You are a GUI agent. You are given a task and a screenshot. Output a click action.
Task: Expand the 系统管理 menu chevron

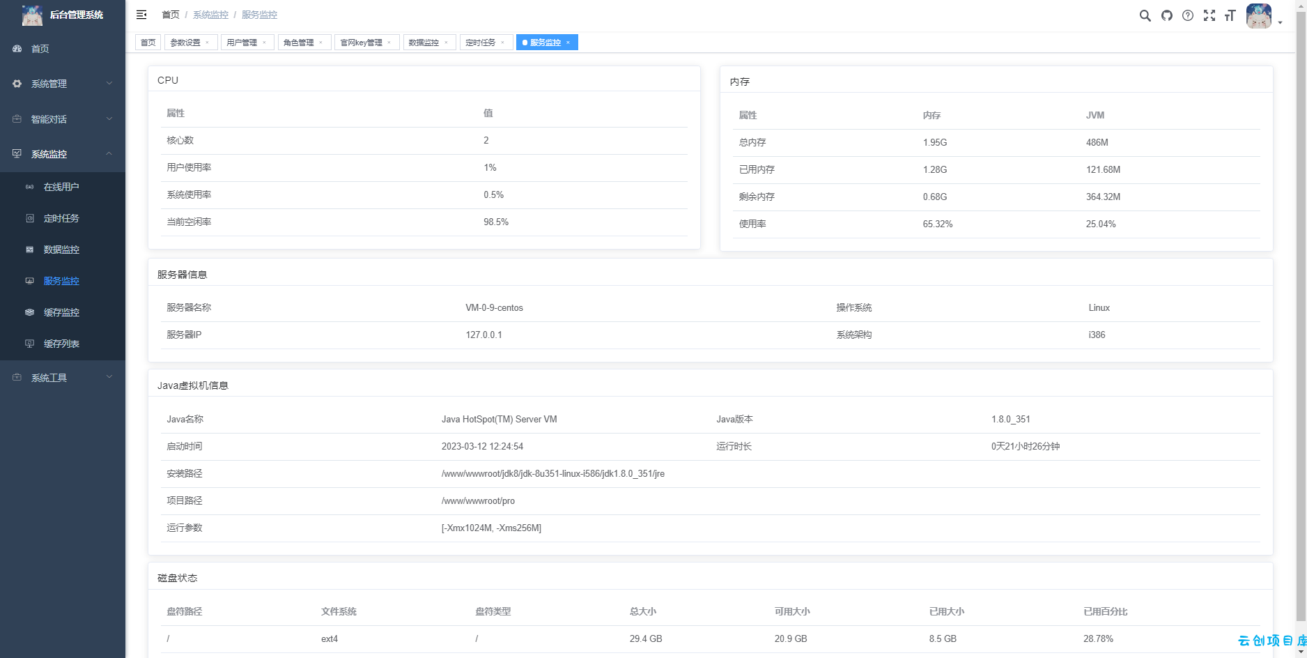point(109,84)
